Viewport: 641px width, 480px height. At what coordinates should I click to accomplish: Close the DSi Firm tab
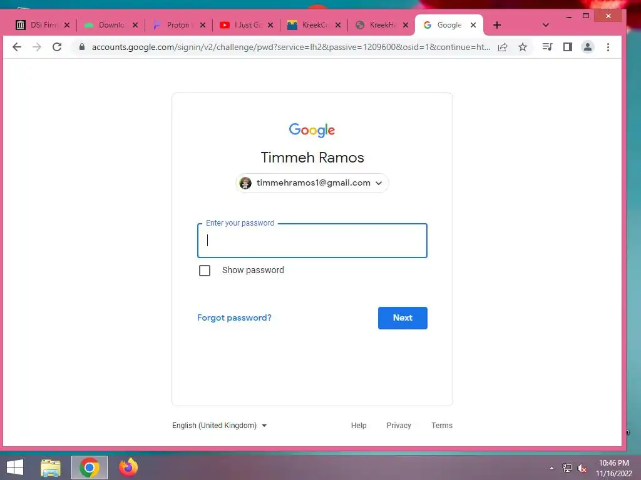coord(67,25)
